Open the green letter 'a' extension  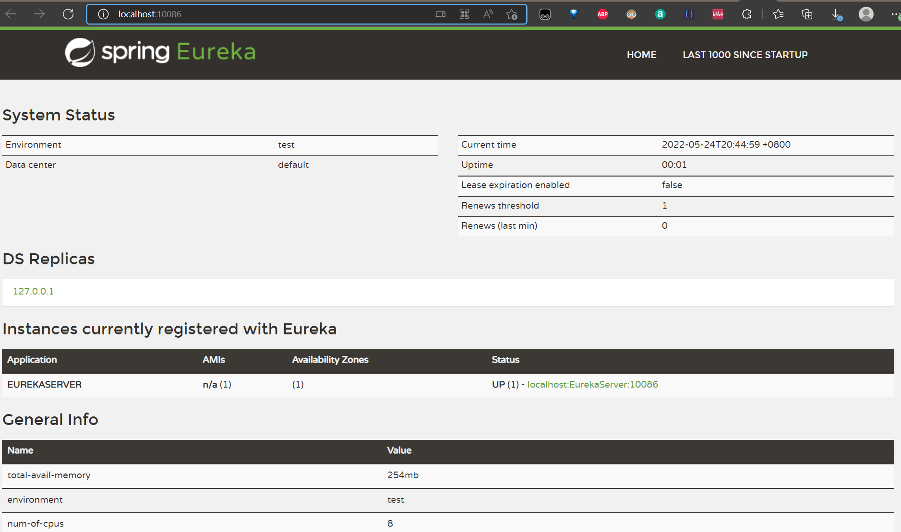(x=660, y=14)
